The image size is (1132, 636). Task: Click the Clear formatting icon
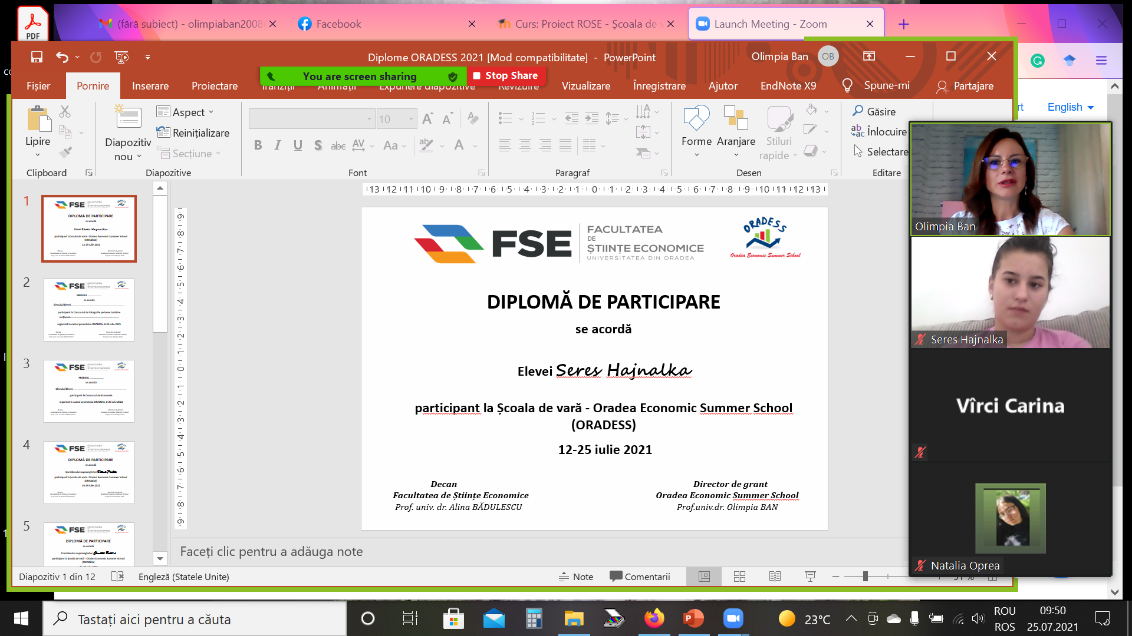pyautogui.click(x=473, y=118)
